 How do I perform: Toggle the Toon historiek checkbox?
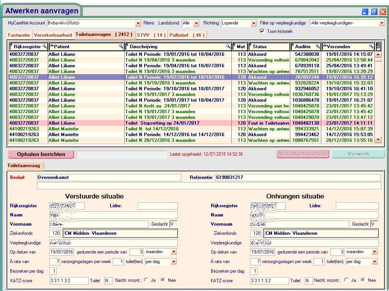(x=262, y=31)
